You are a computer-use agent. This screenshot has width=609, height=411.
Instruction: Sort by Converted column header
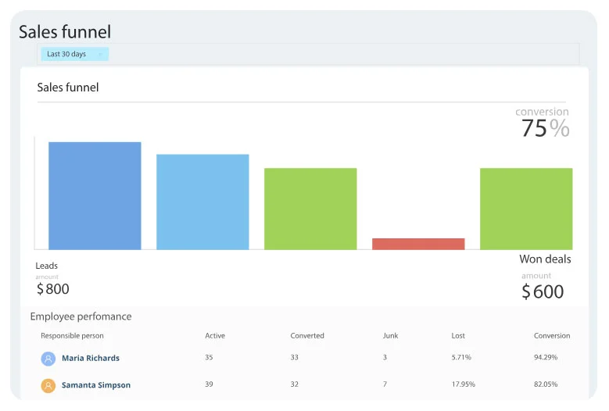[307, 336]
